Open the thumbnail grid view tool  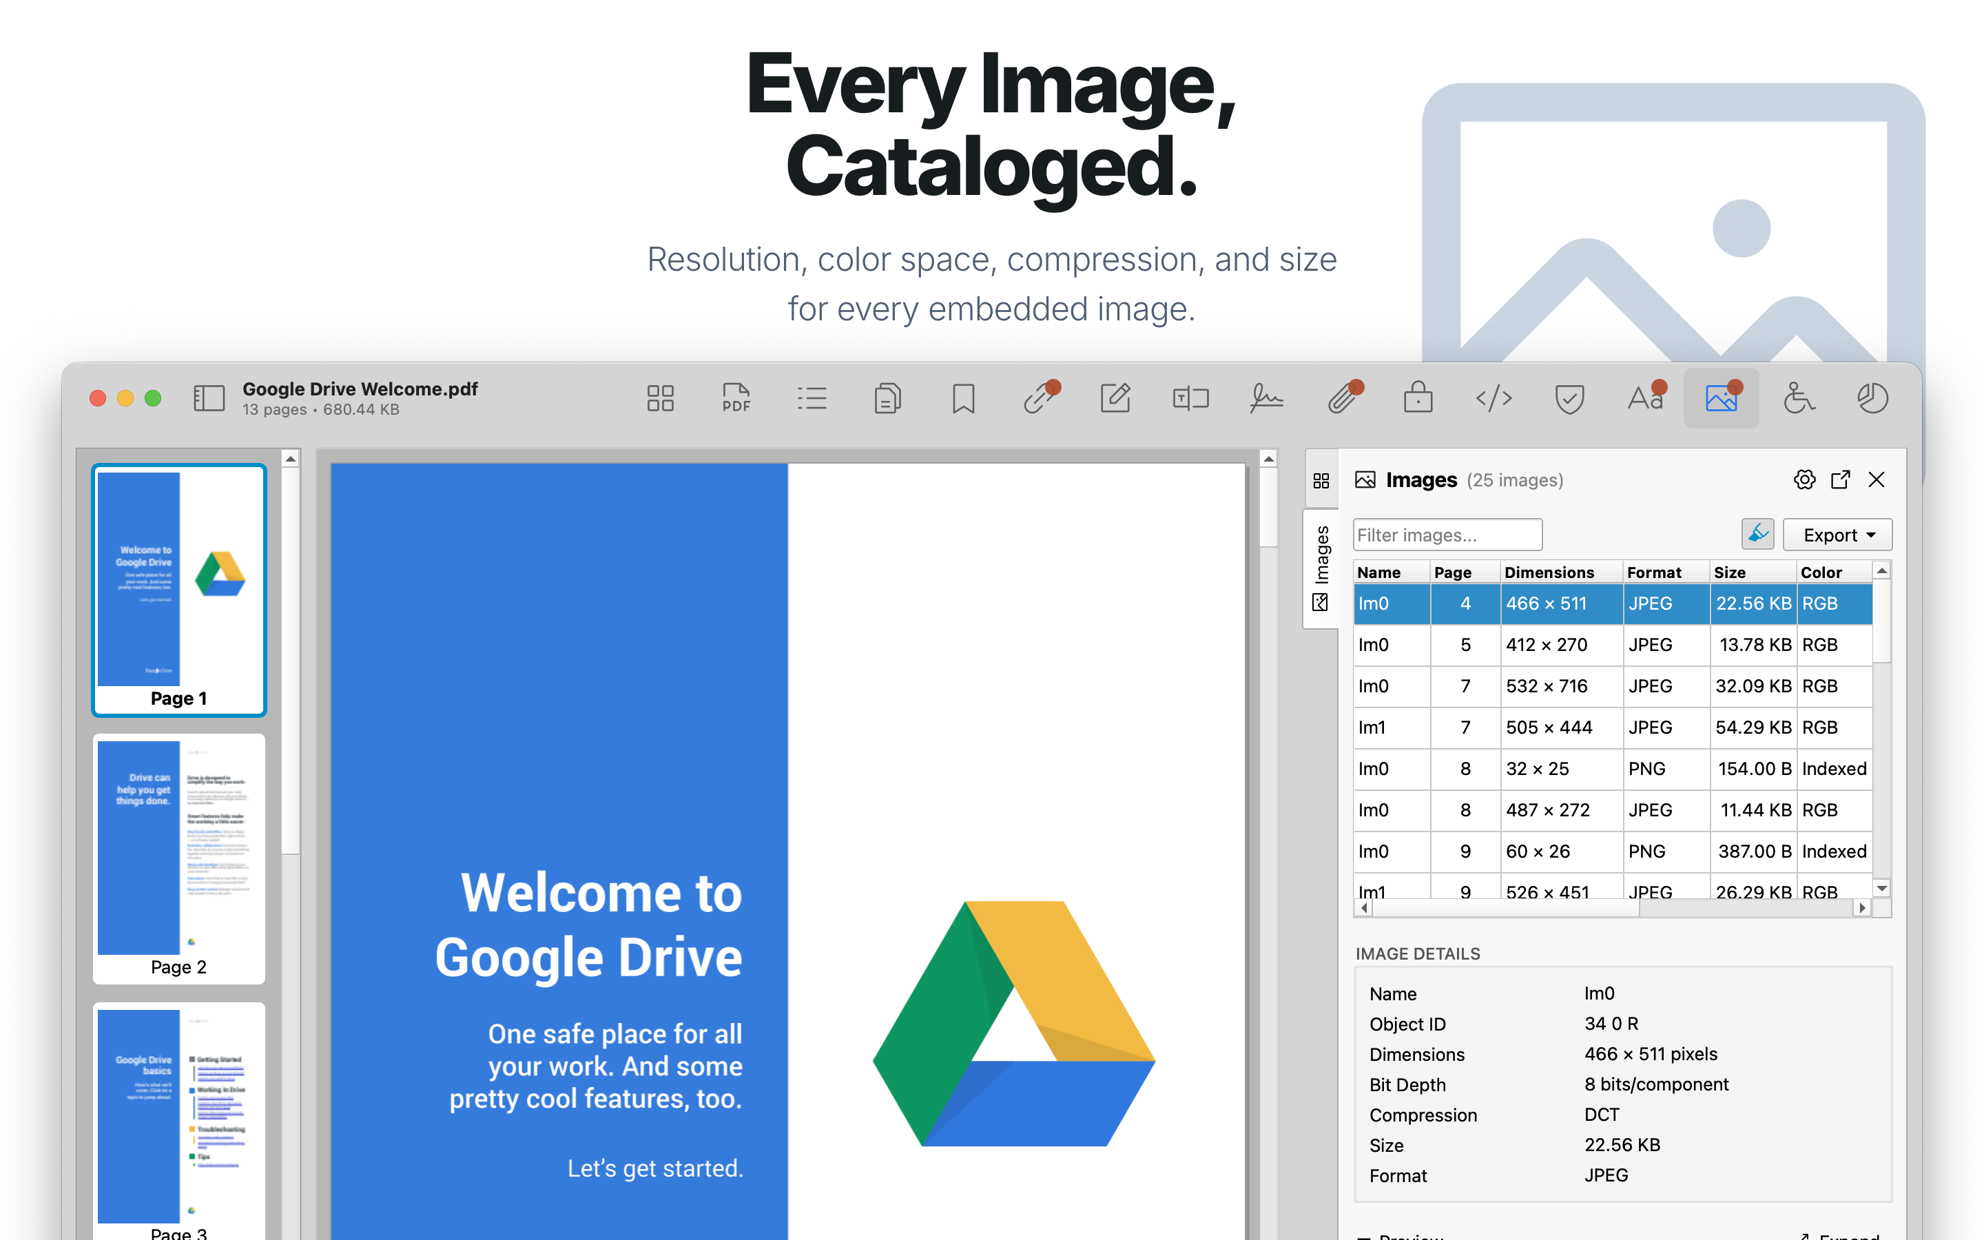[x=660, y=399]
